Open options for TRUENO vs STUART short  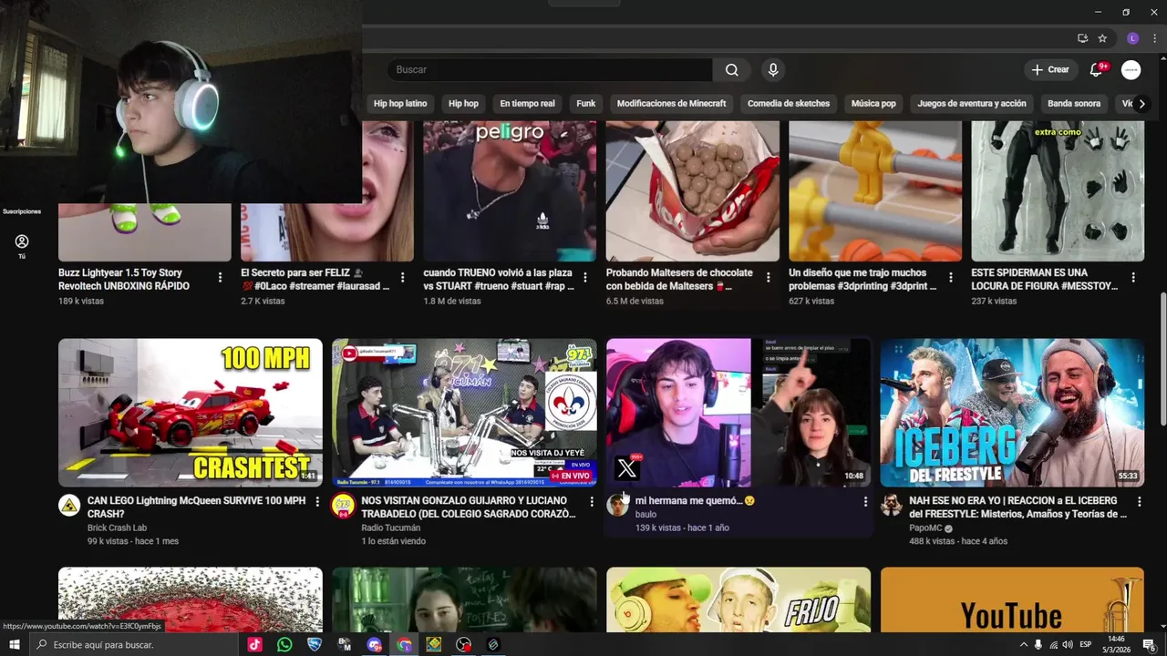point(585,278)
